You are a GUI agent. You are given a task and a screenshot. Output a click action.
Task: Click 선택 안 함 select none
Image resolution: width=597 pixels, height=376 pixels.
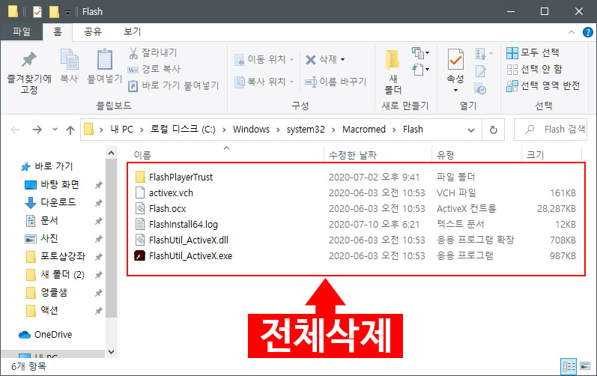(534, 69)
